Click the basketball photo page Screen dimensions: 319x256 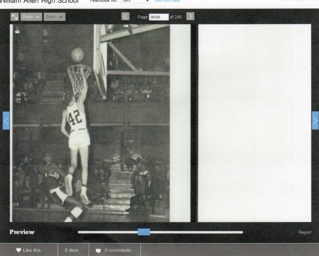(100, 123)
